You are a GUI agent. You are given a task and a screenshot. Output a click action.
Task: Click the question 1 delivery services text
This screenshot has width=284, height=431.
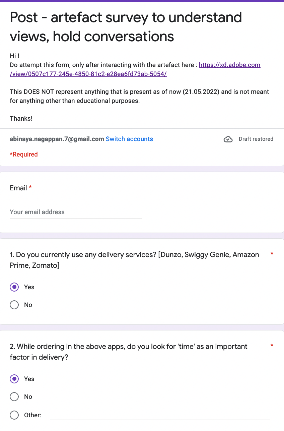point(134,260)
